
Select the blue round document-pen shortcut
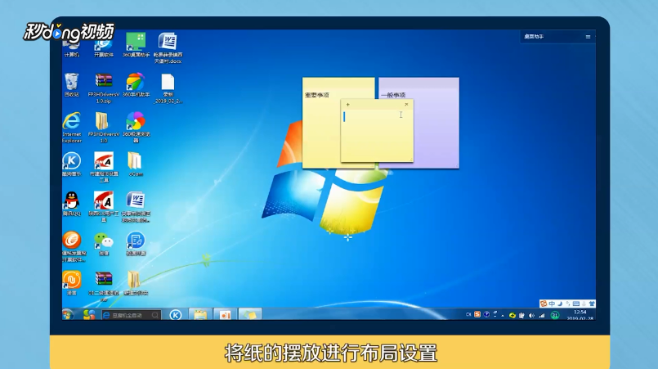136,244
